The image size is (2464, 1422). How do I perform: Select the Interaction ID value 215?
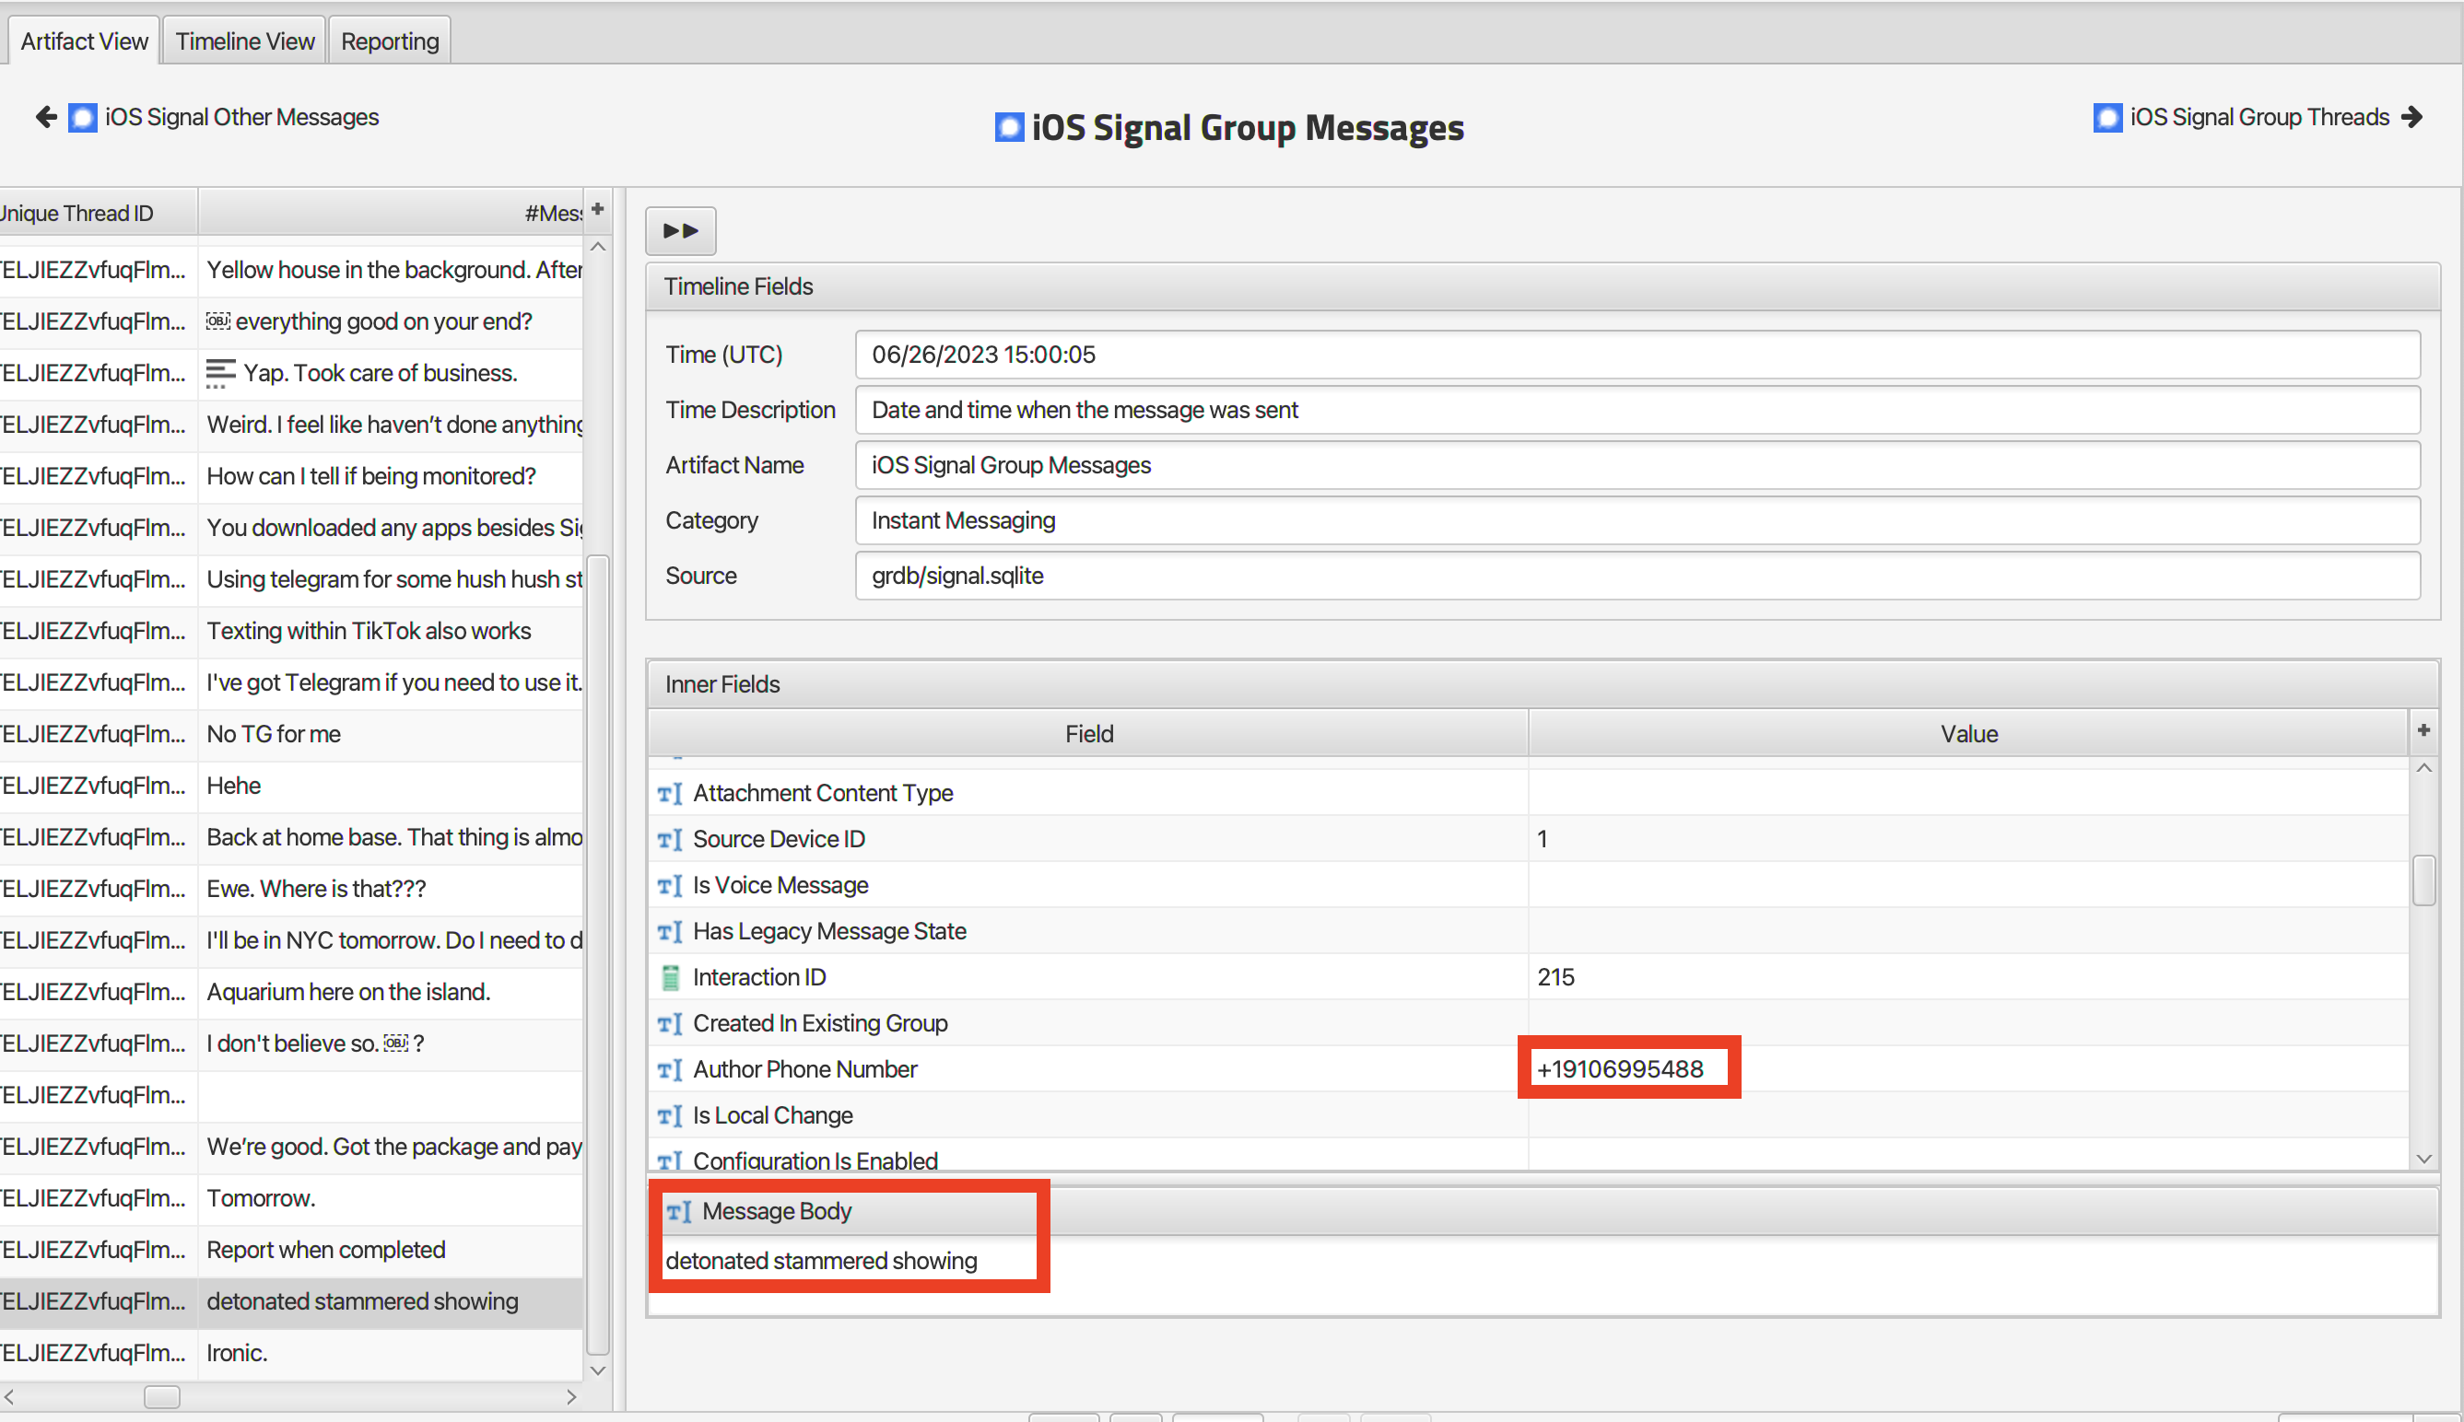pos(1555,976)
